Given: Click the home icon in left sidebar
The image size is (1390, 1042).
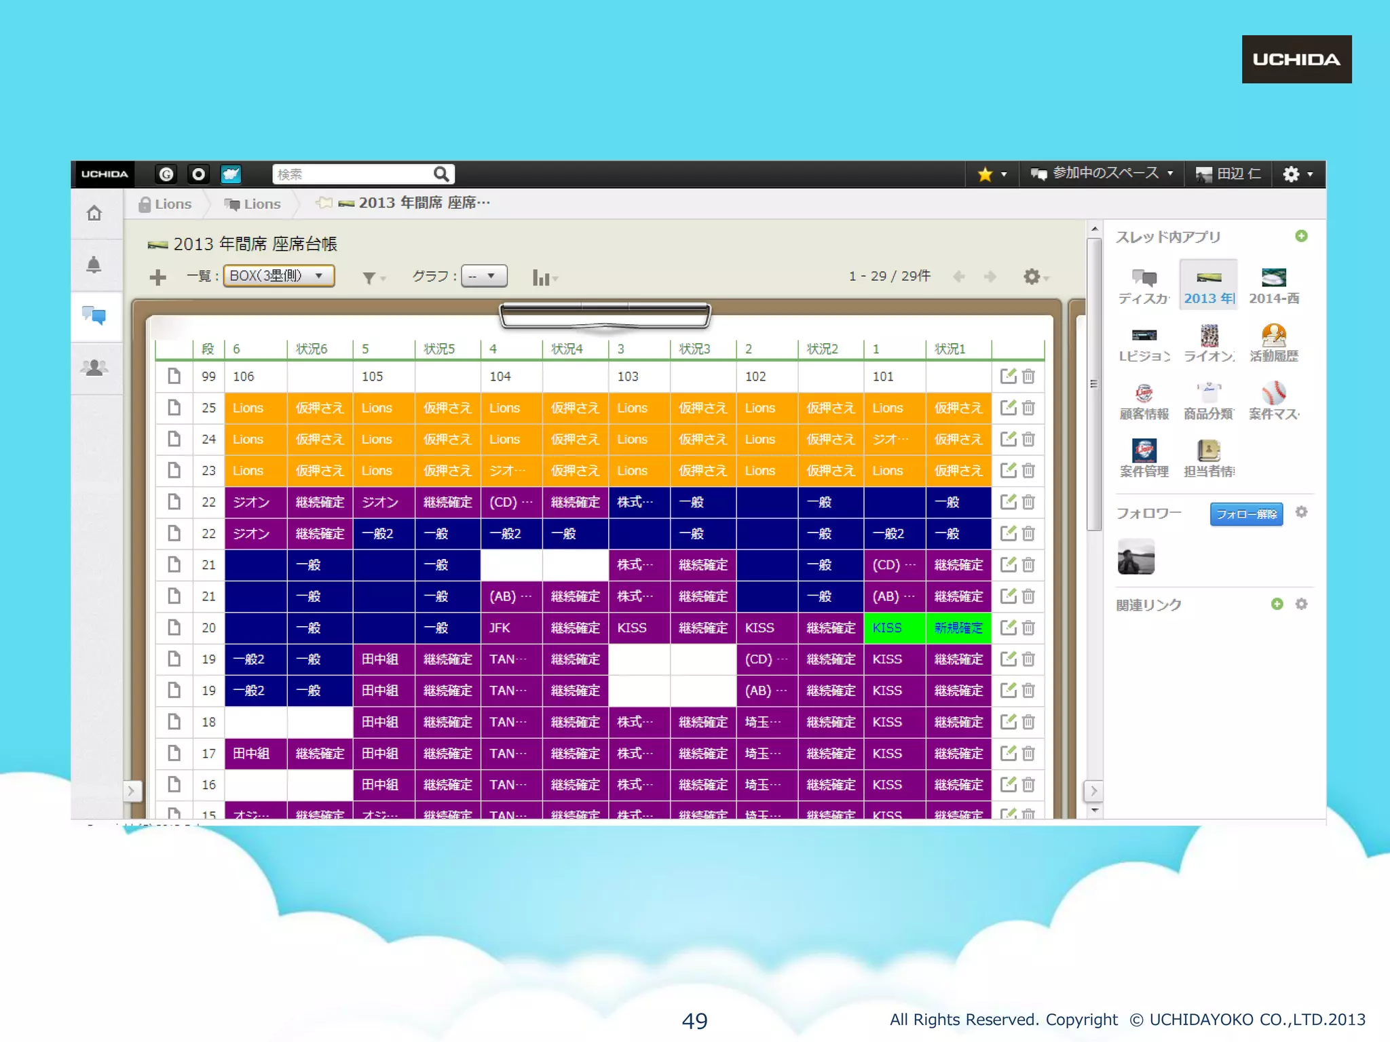Looking at the screenshot, I should pyautogui.click(x=94, y=213).
